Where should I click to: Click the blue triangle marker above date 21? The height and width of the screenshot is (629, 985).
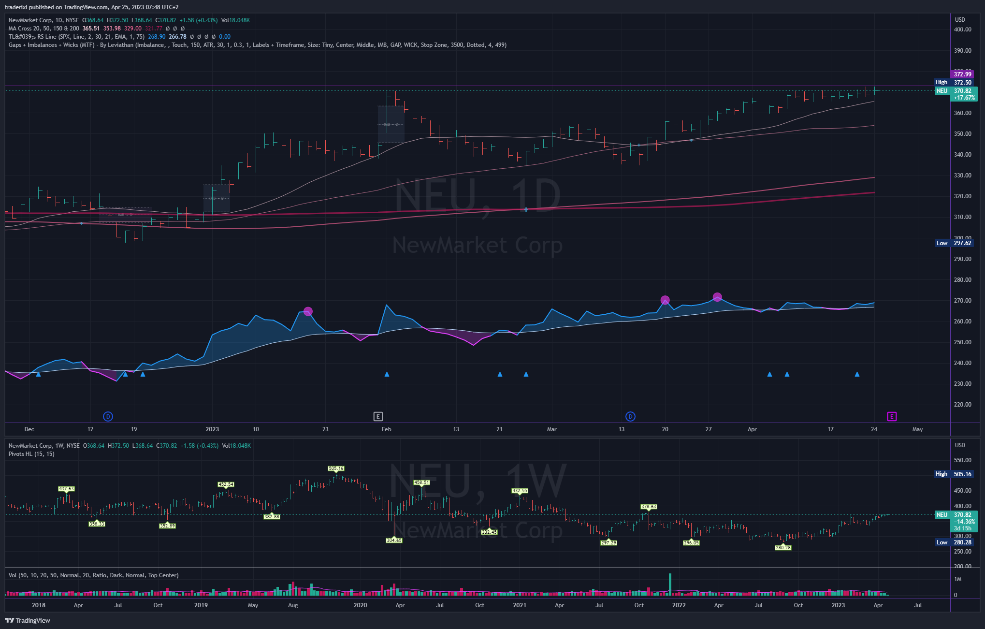pyautogui.click(x=500, y=374)
